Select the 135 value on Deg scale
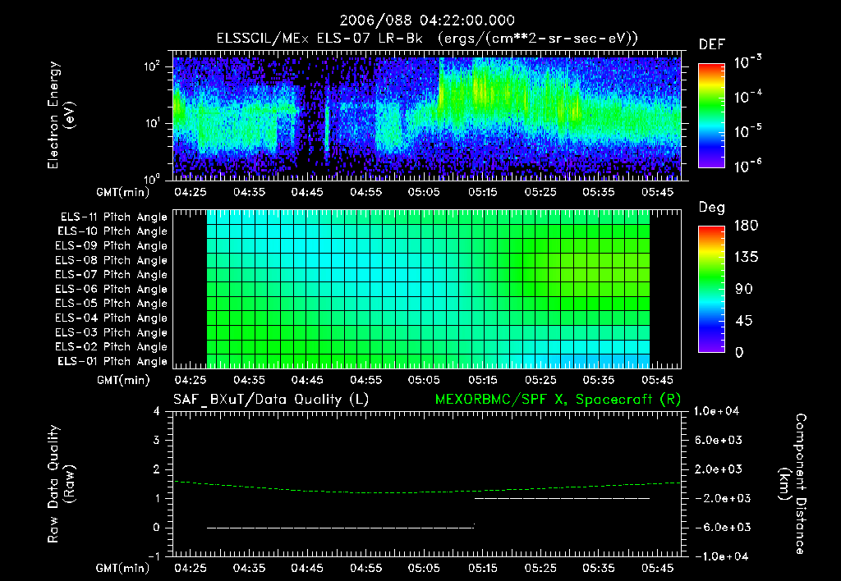 point(747,257)
